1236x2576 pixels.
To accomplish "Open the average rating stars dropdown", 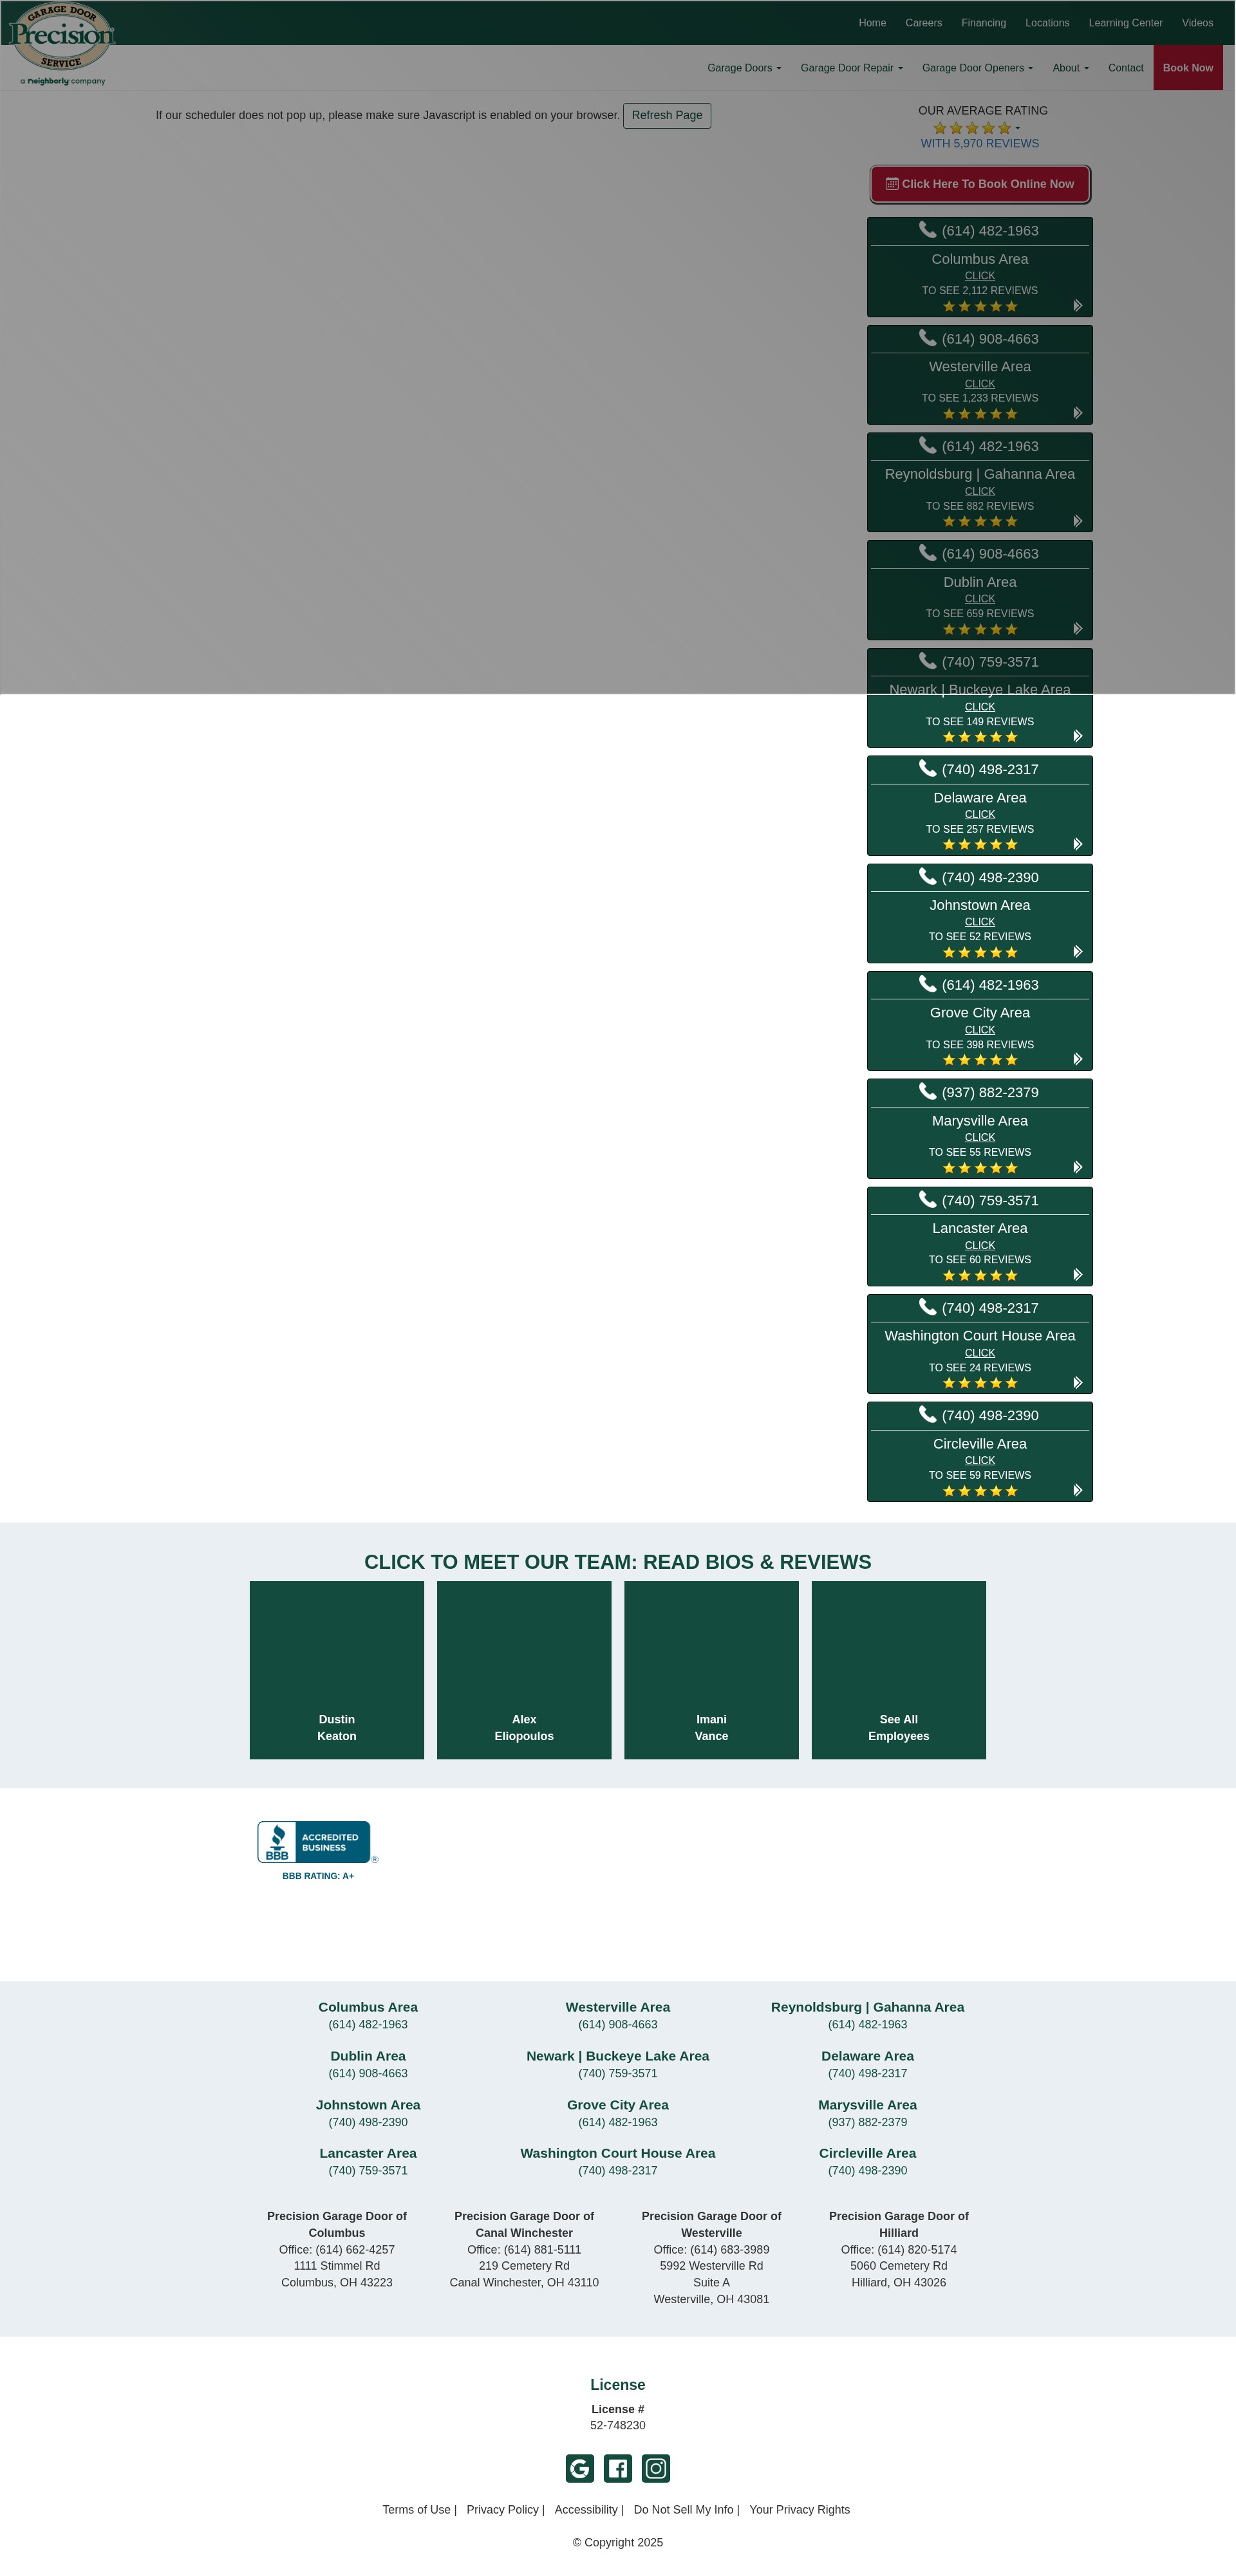I will pyautogui.click(x=976, y=128).
